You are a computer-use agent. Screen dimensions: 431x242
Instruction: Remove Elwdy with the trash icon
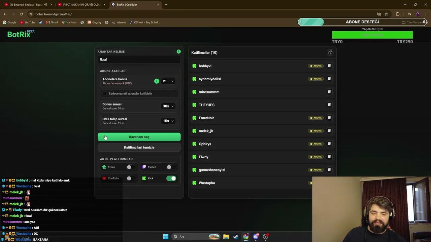tap(329, 157)
